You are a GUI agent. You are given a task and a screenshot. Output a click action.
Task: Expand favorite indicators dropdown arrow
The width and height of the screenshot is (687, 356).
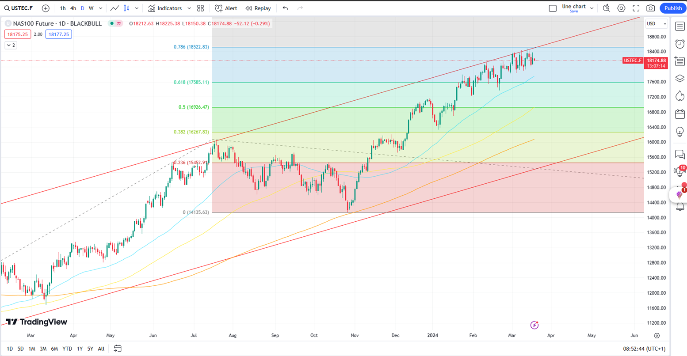click(x=189, y=8)
